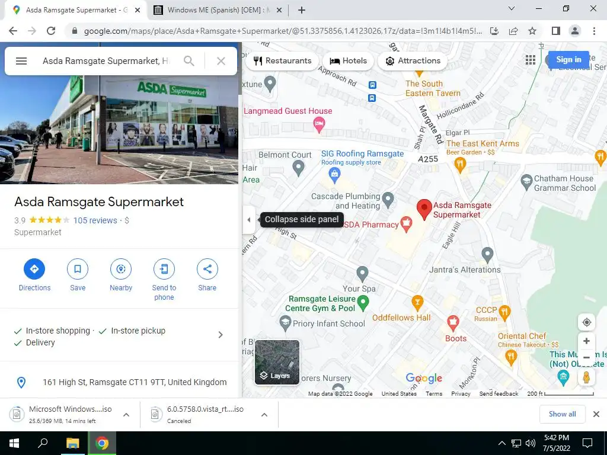Click the Oddfellows Hall bar marker
This screenshot has height=455, width=607.
tap(417, 303)
